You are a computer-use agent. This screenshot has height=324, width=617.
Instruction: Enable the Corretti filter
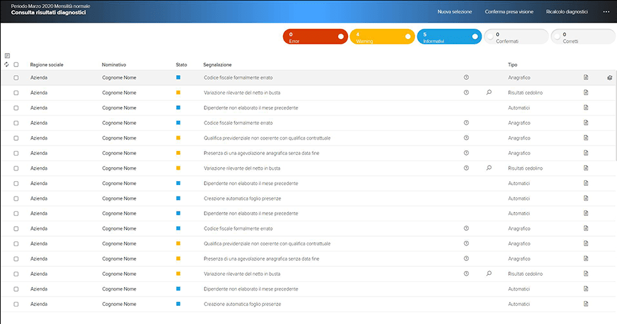click(583, 37)
